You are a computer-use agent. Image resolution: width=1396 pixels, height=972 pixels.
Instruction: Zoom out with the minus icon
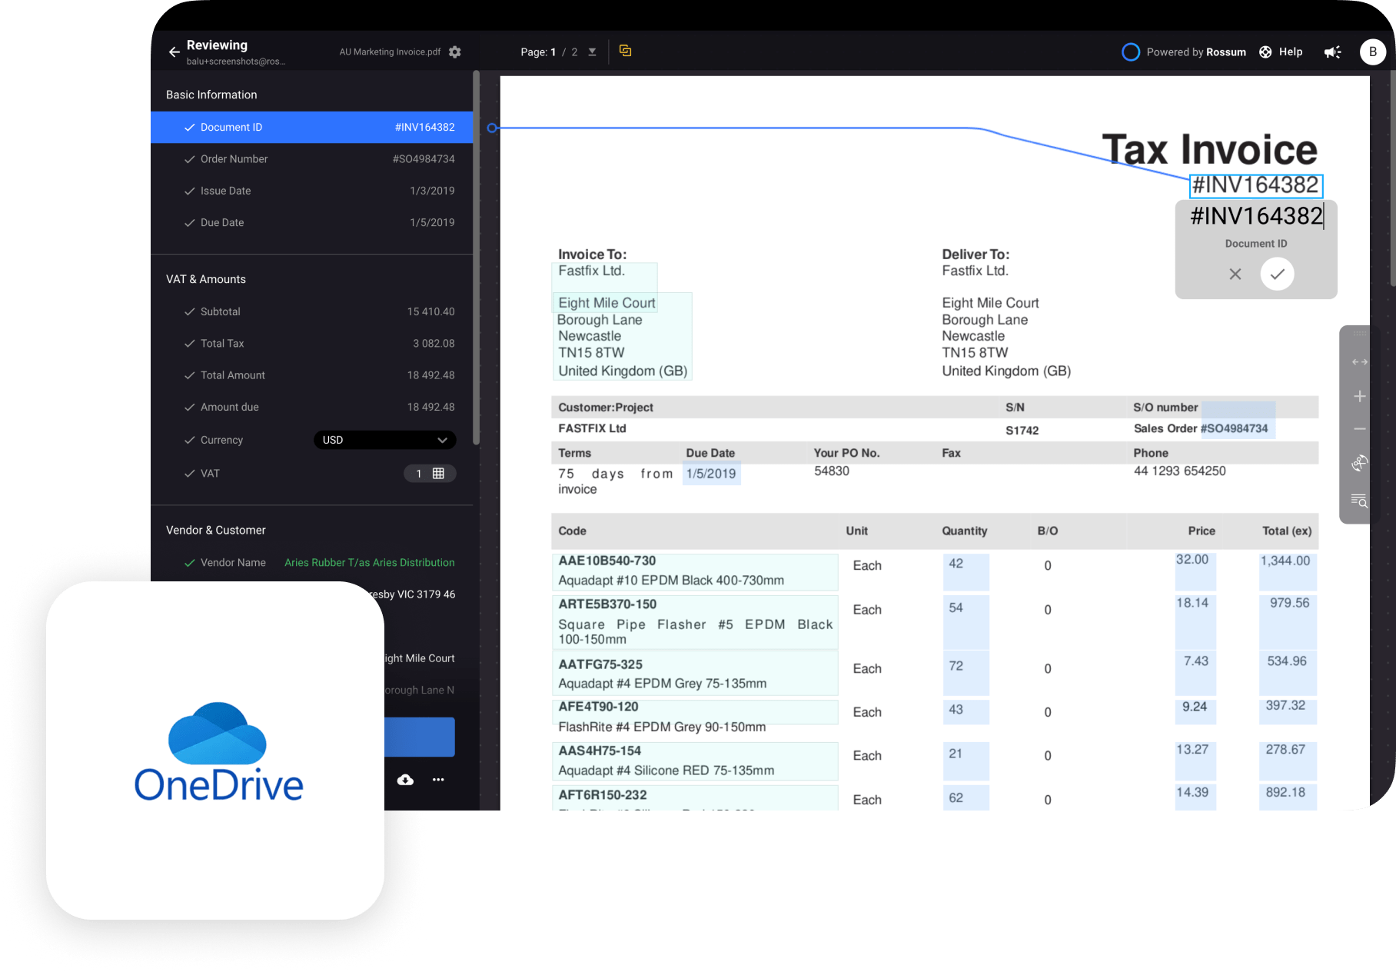point(1359,429)
